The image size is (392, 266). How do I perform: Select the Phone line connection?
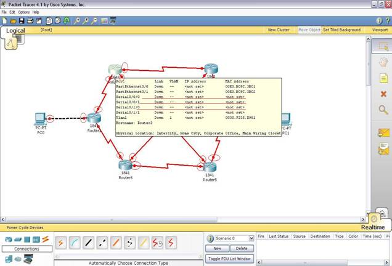pyautogui.click(x=130, y=243)
